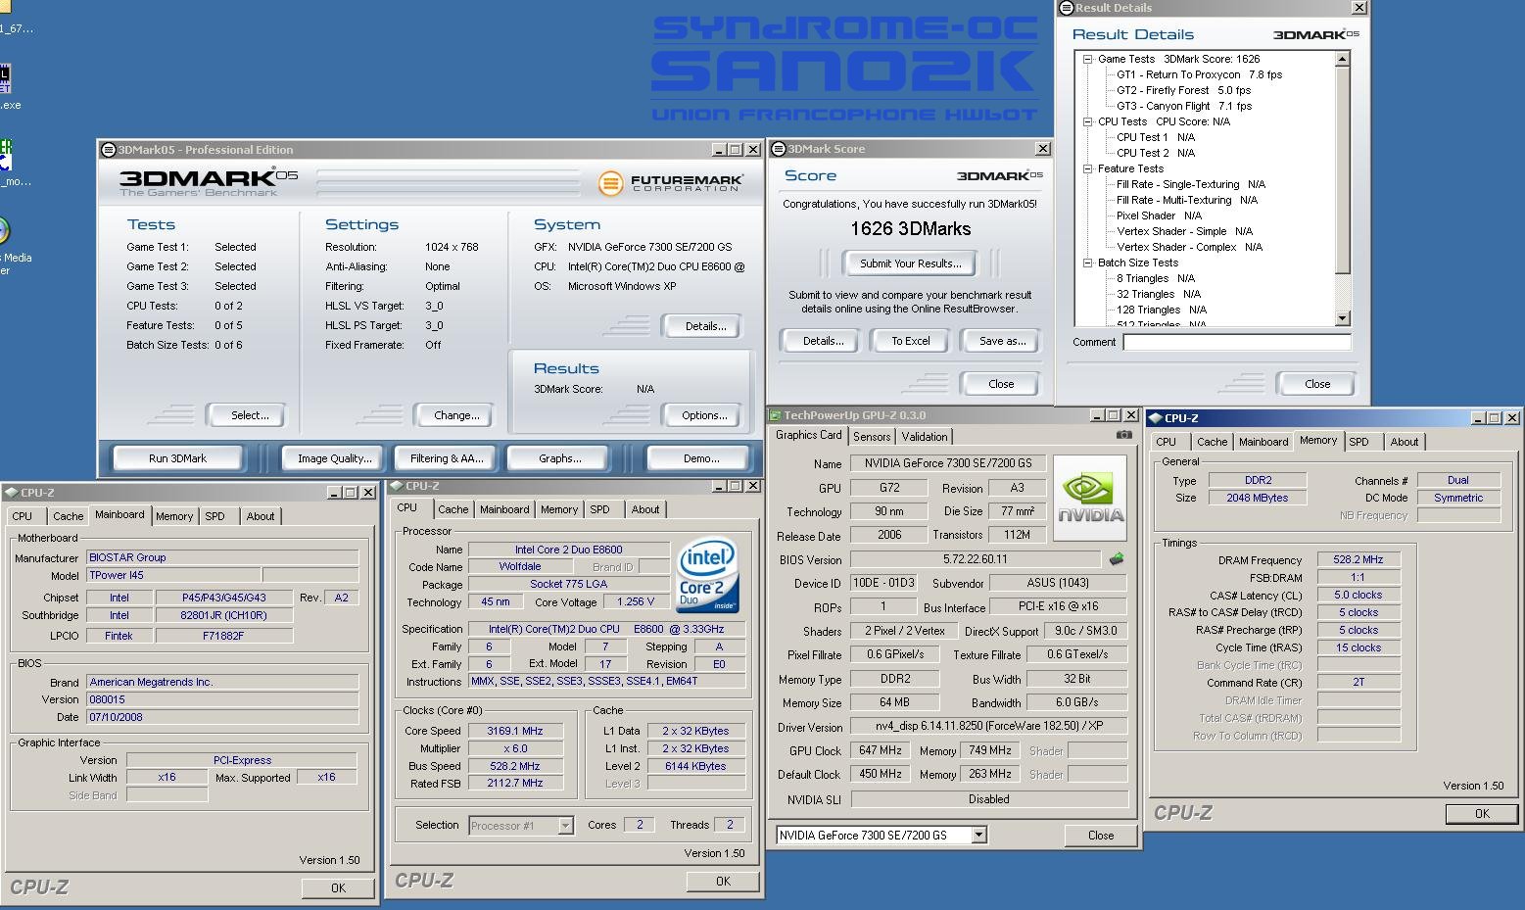Viewport: 1525px width, 910px height.
Task: Click the GPU-Z BIOS save chip icon
Action: (x=1116, y=559)
